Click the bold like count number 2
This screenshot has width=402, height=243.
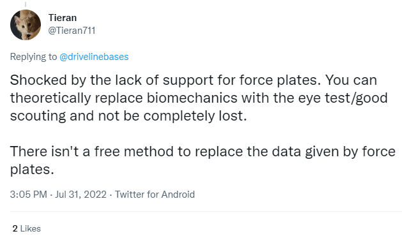tap(15, 228)
